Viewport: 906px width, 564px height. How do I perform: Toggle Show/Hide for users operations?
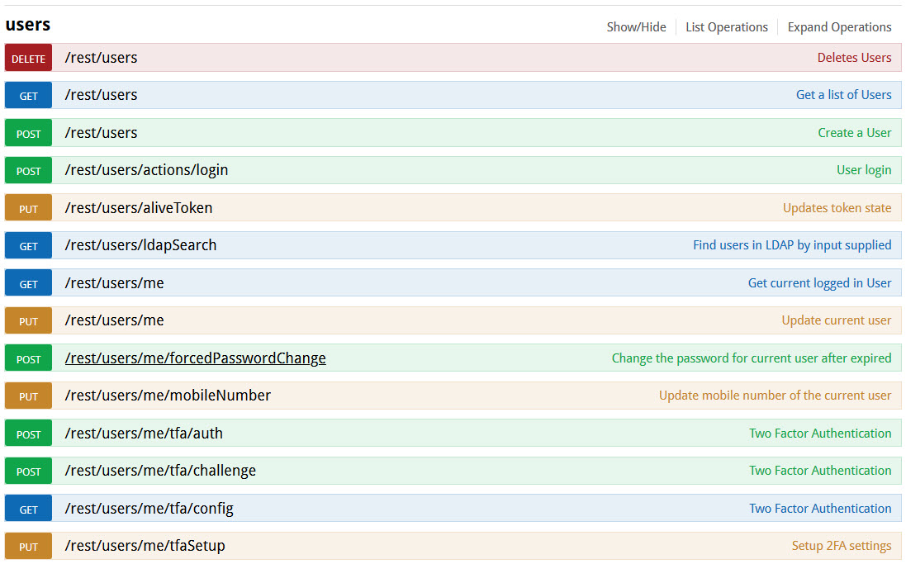636,27
